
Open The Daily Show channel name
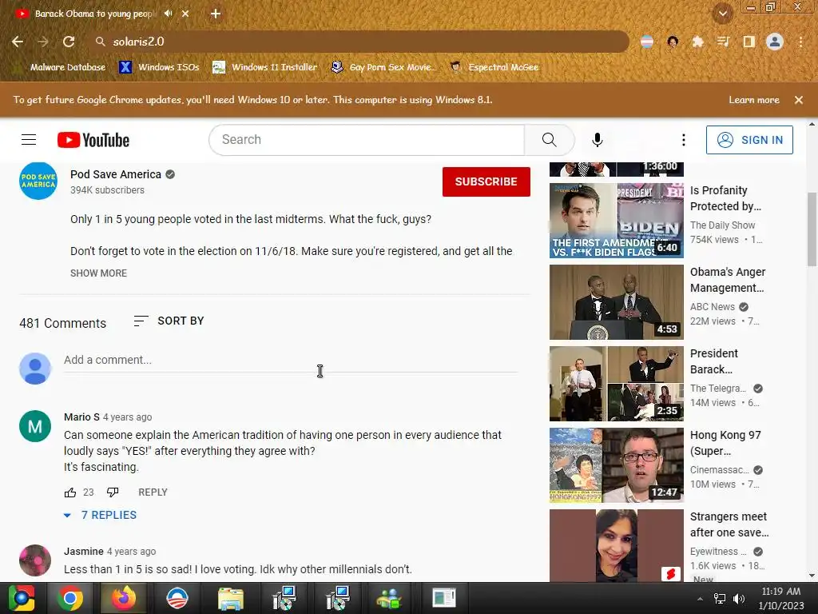(722, 225)
